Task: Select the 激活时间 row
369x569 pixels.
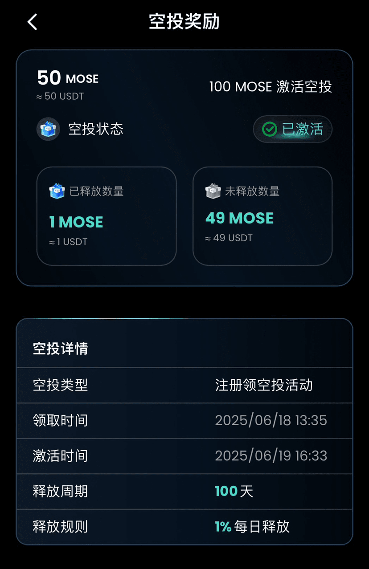Action: click(x=184, y=456)
